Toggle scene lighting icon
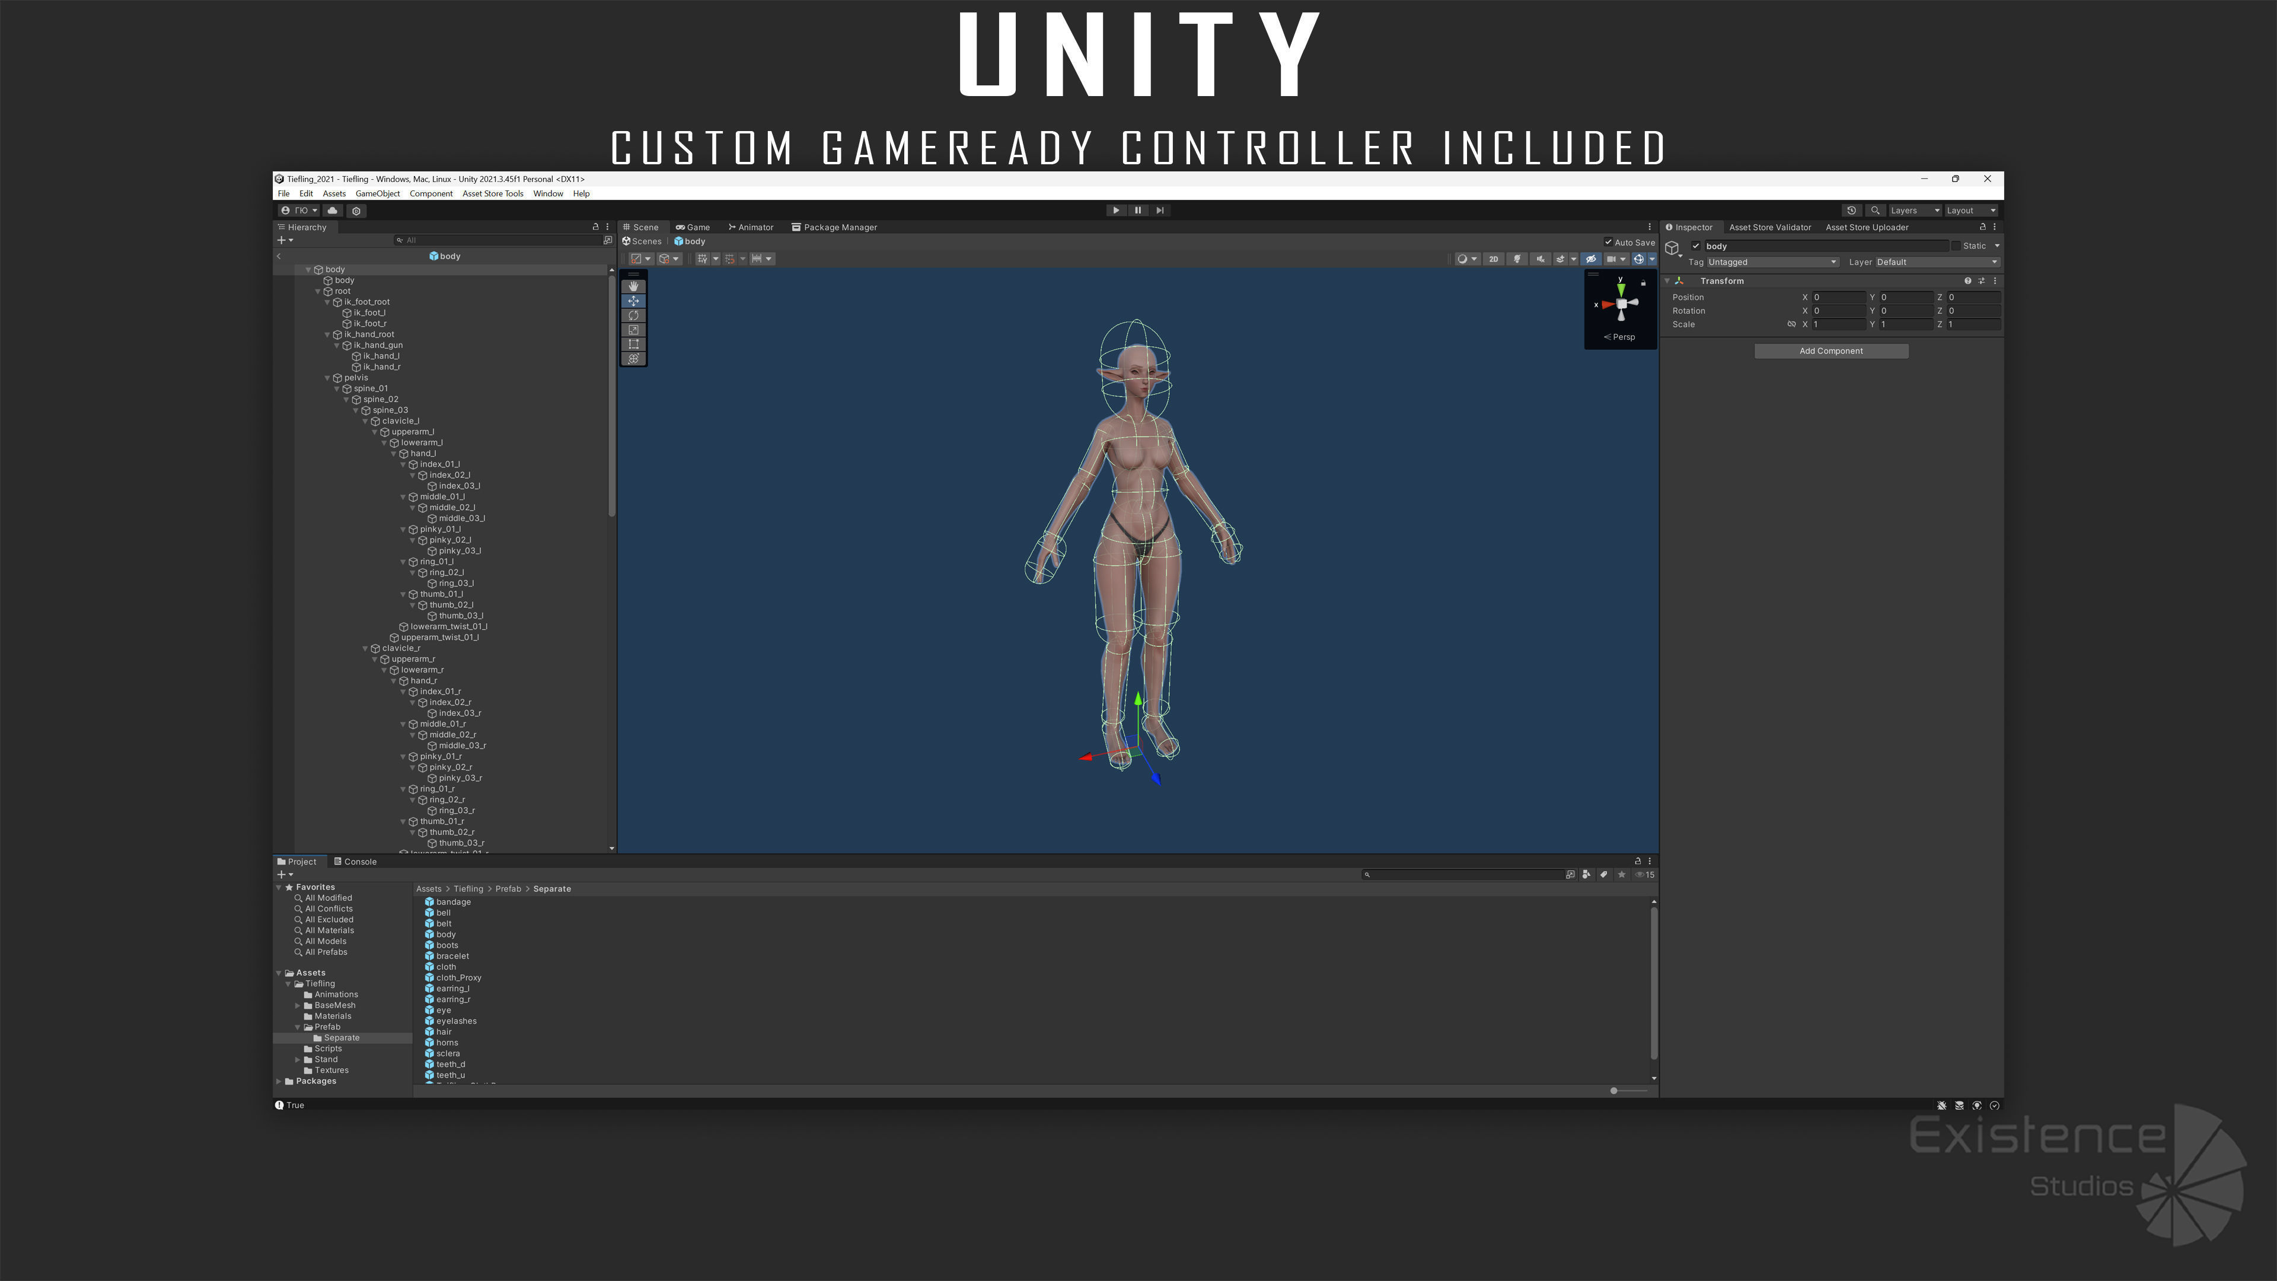Viewport: 2277px width, 1281px height. tap(1517, 259)
